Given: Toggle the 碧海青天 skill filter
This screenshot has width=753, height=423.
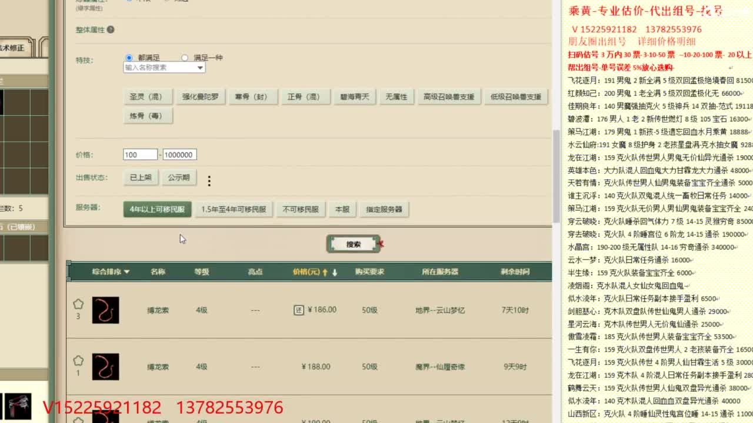Looking at the screenshot, I should [355, 97].
